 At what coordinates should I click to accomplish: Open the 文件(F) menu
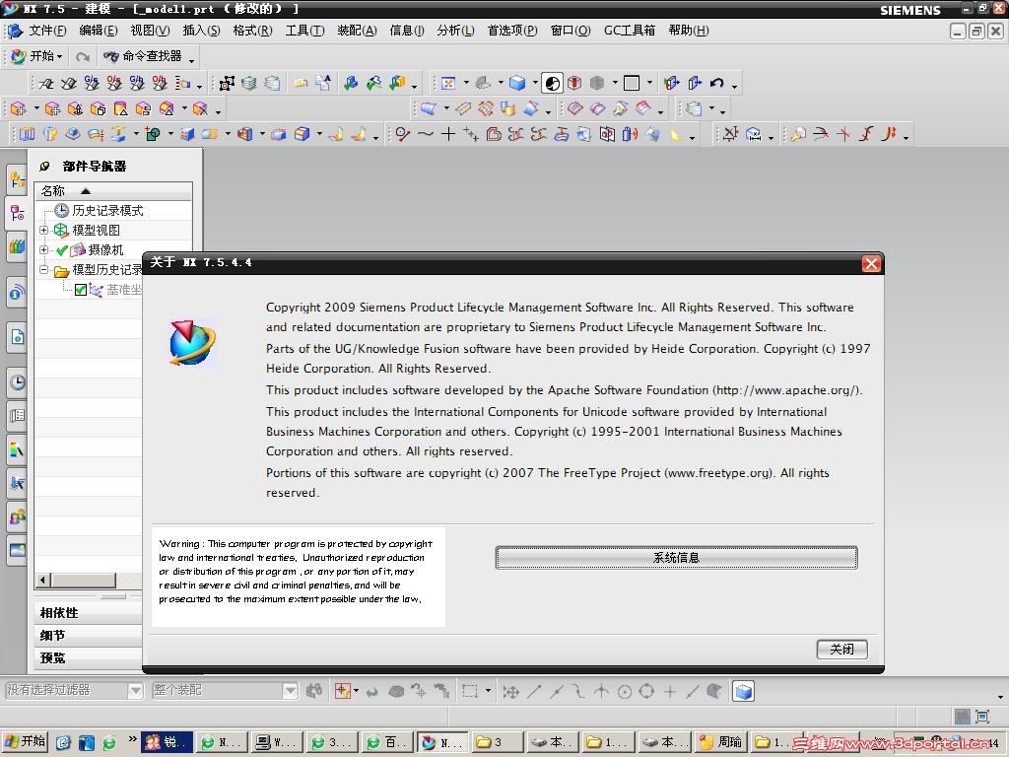click(47, 31)
